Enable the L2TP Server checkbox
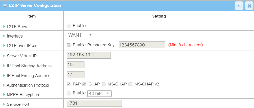 click(x=69, y=26)
